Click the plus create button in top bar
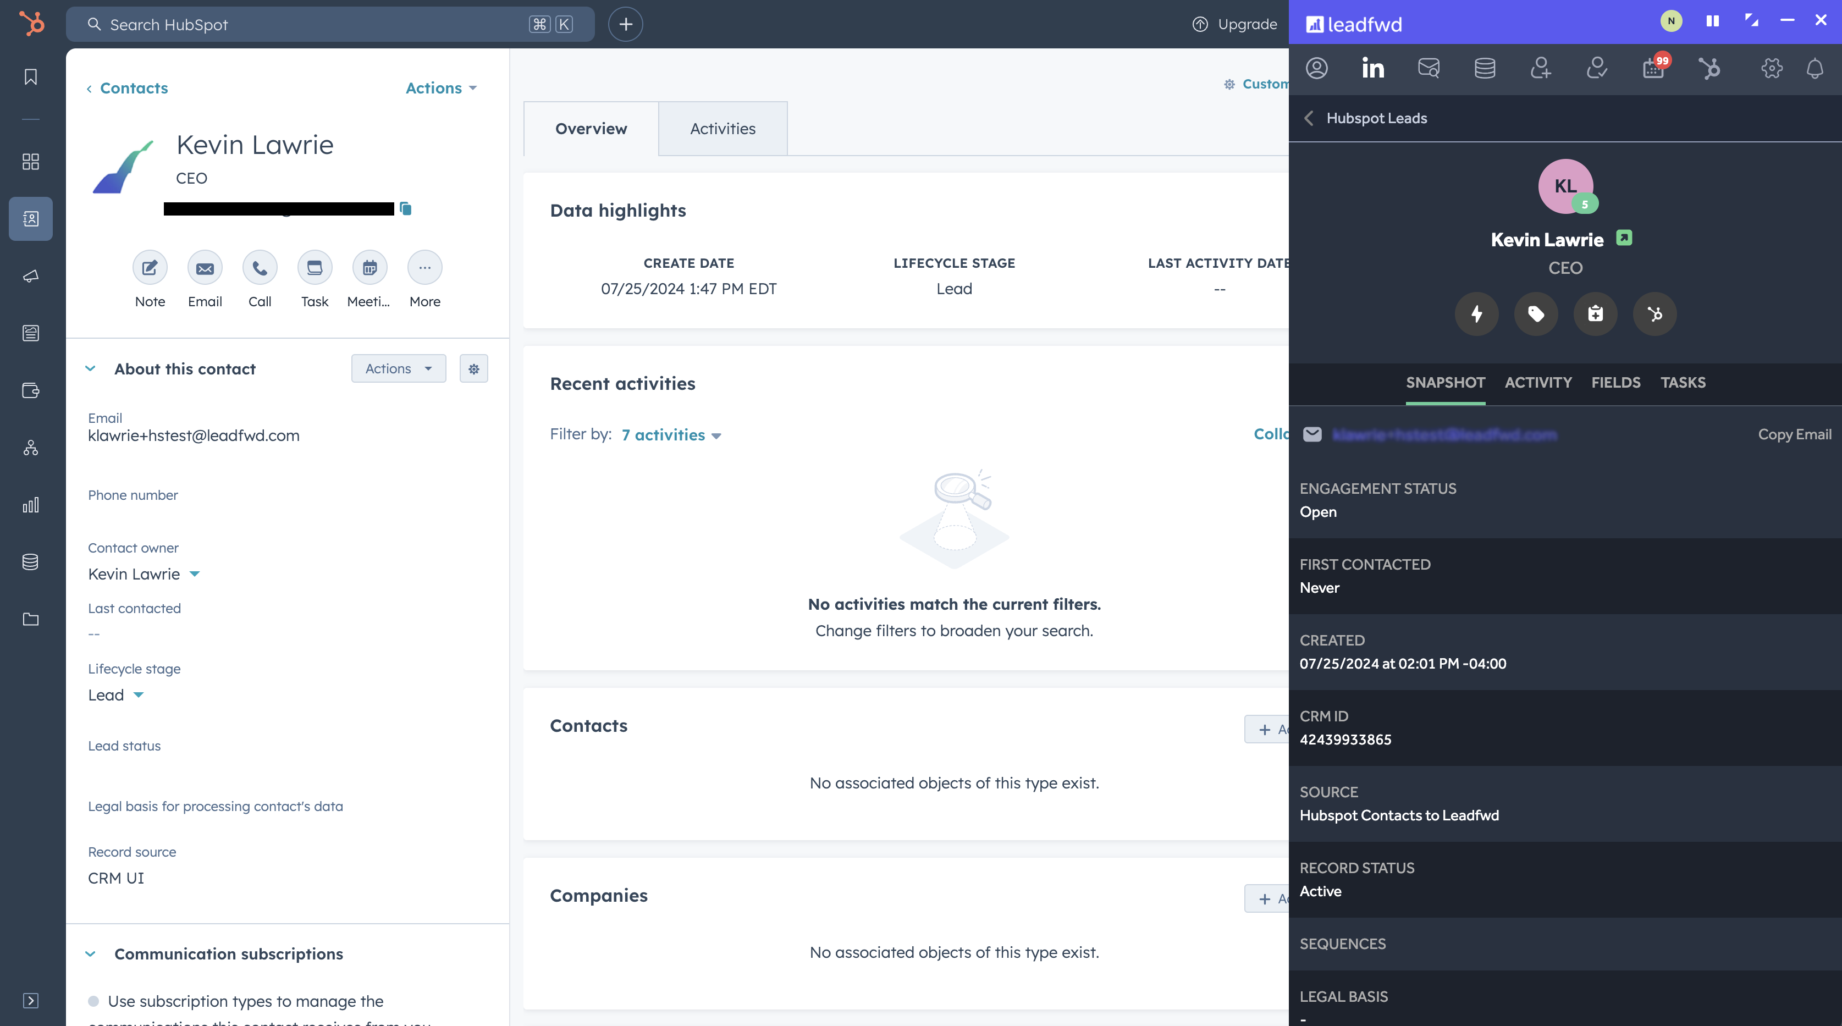 (x=626, y=24)
